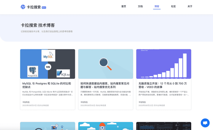Open the purple bar chart cover image

(164, 64)
